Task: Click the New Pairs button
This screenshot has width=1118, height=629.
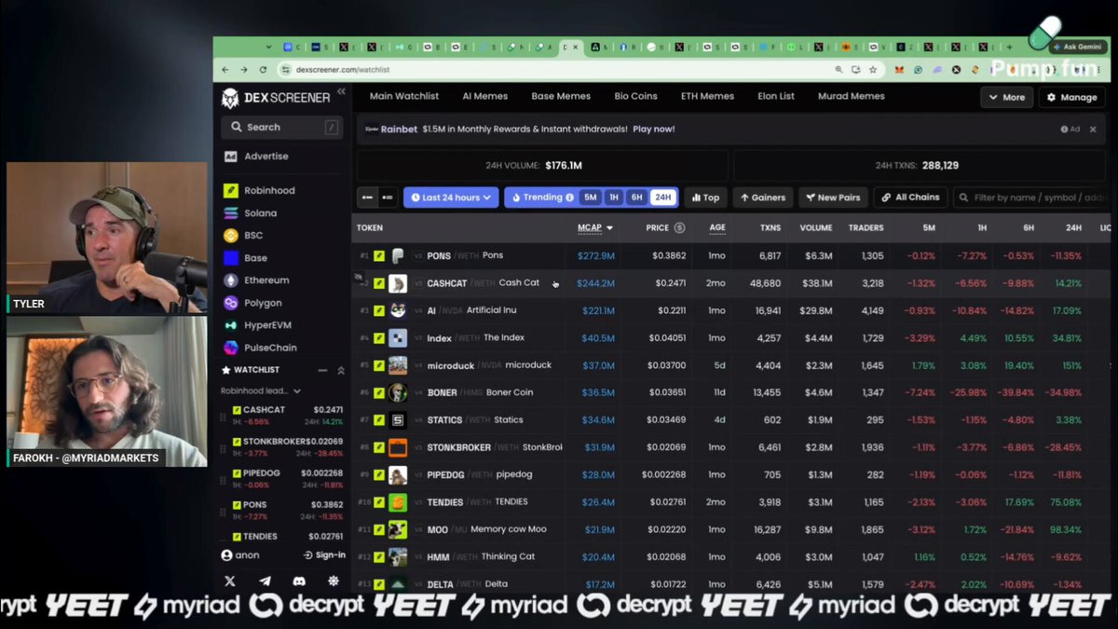Action: [833, 198]
